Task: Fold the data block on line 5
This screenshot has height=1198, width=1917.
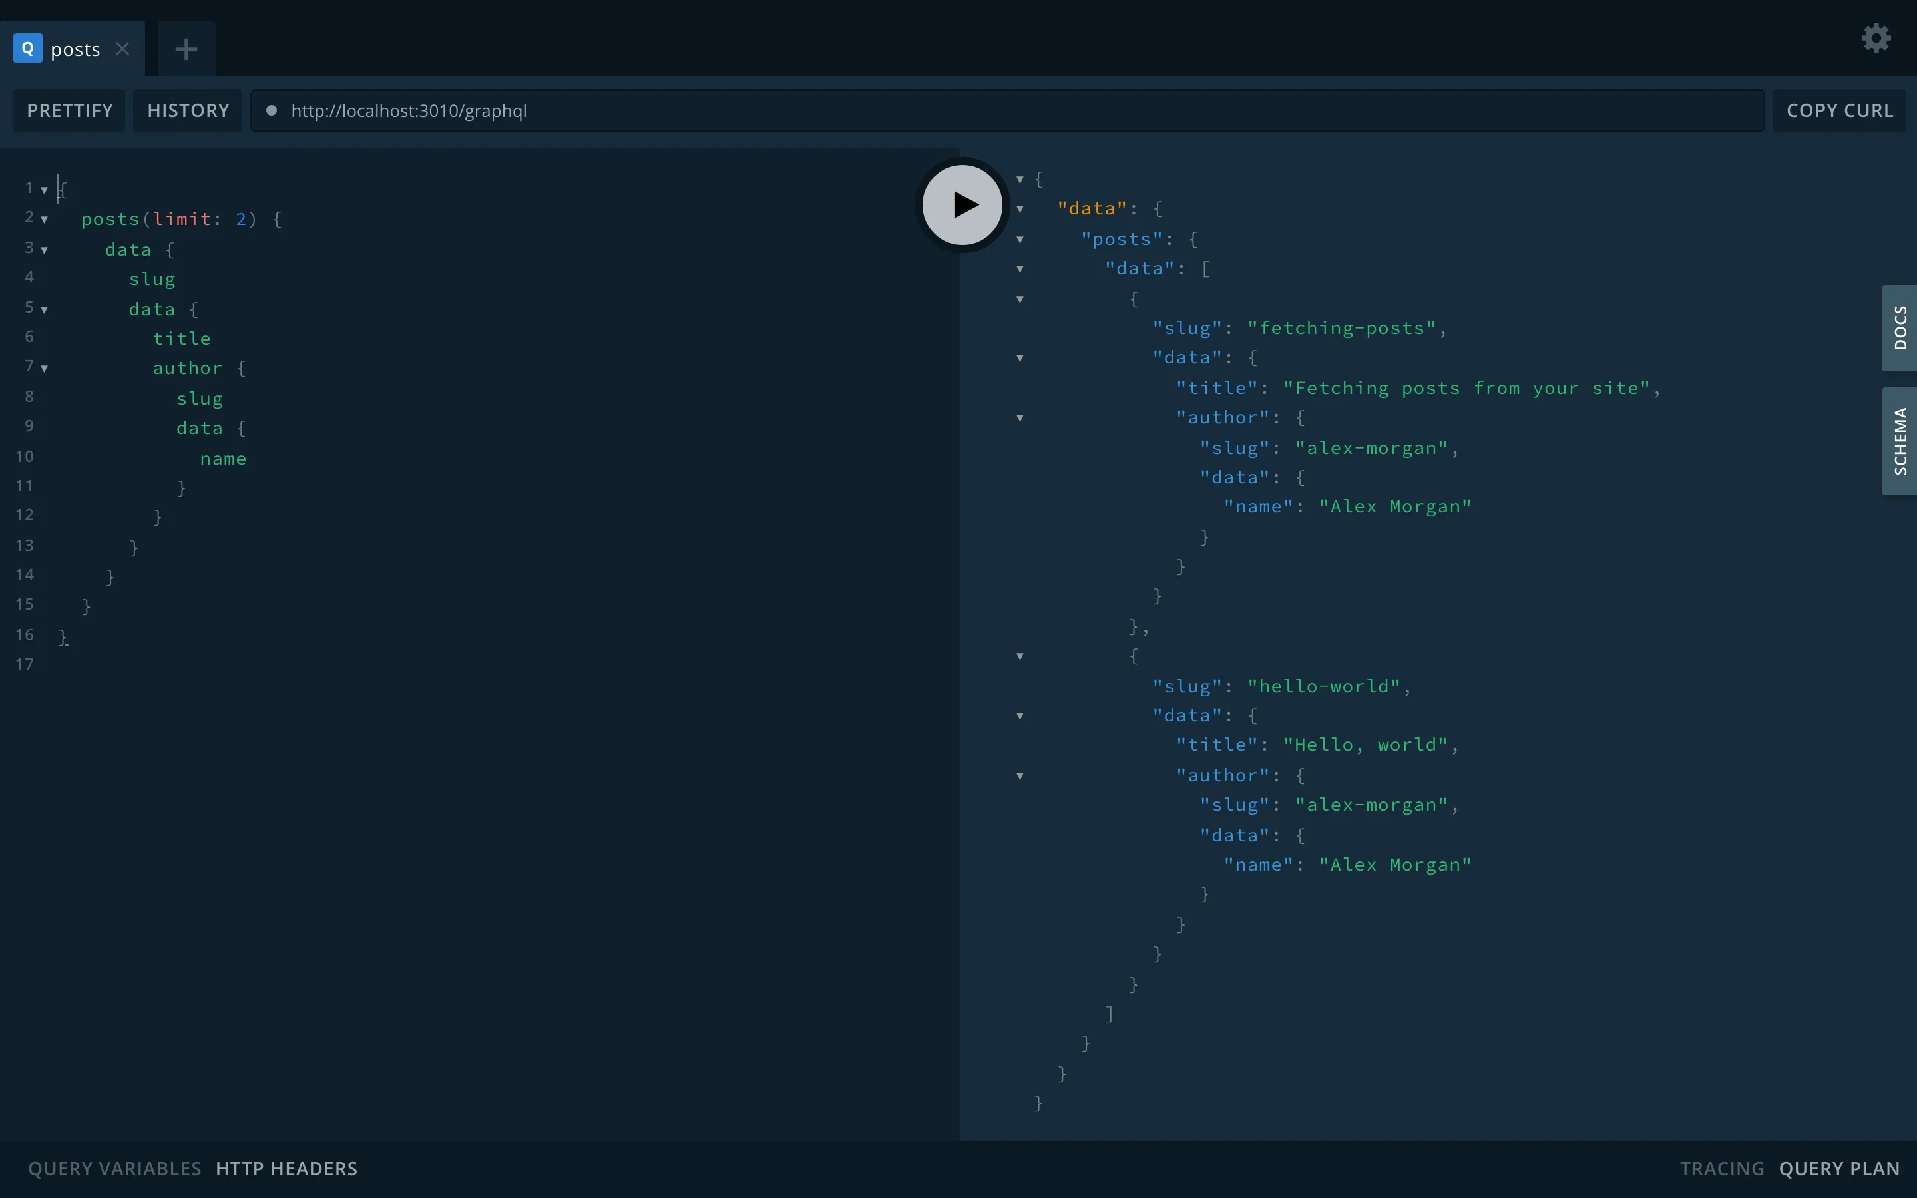Action: pyautogui.click(x=45, y=309)
